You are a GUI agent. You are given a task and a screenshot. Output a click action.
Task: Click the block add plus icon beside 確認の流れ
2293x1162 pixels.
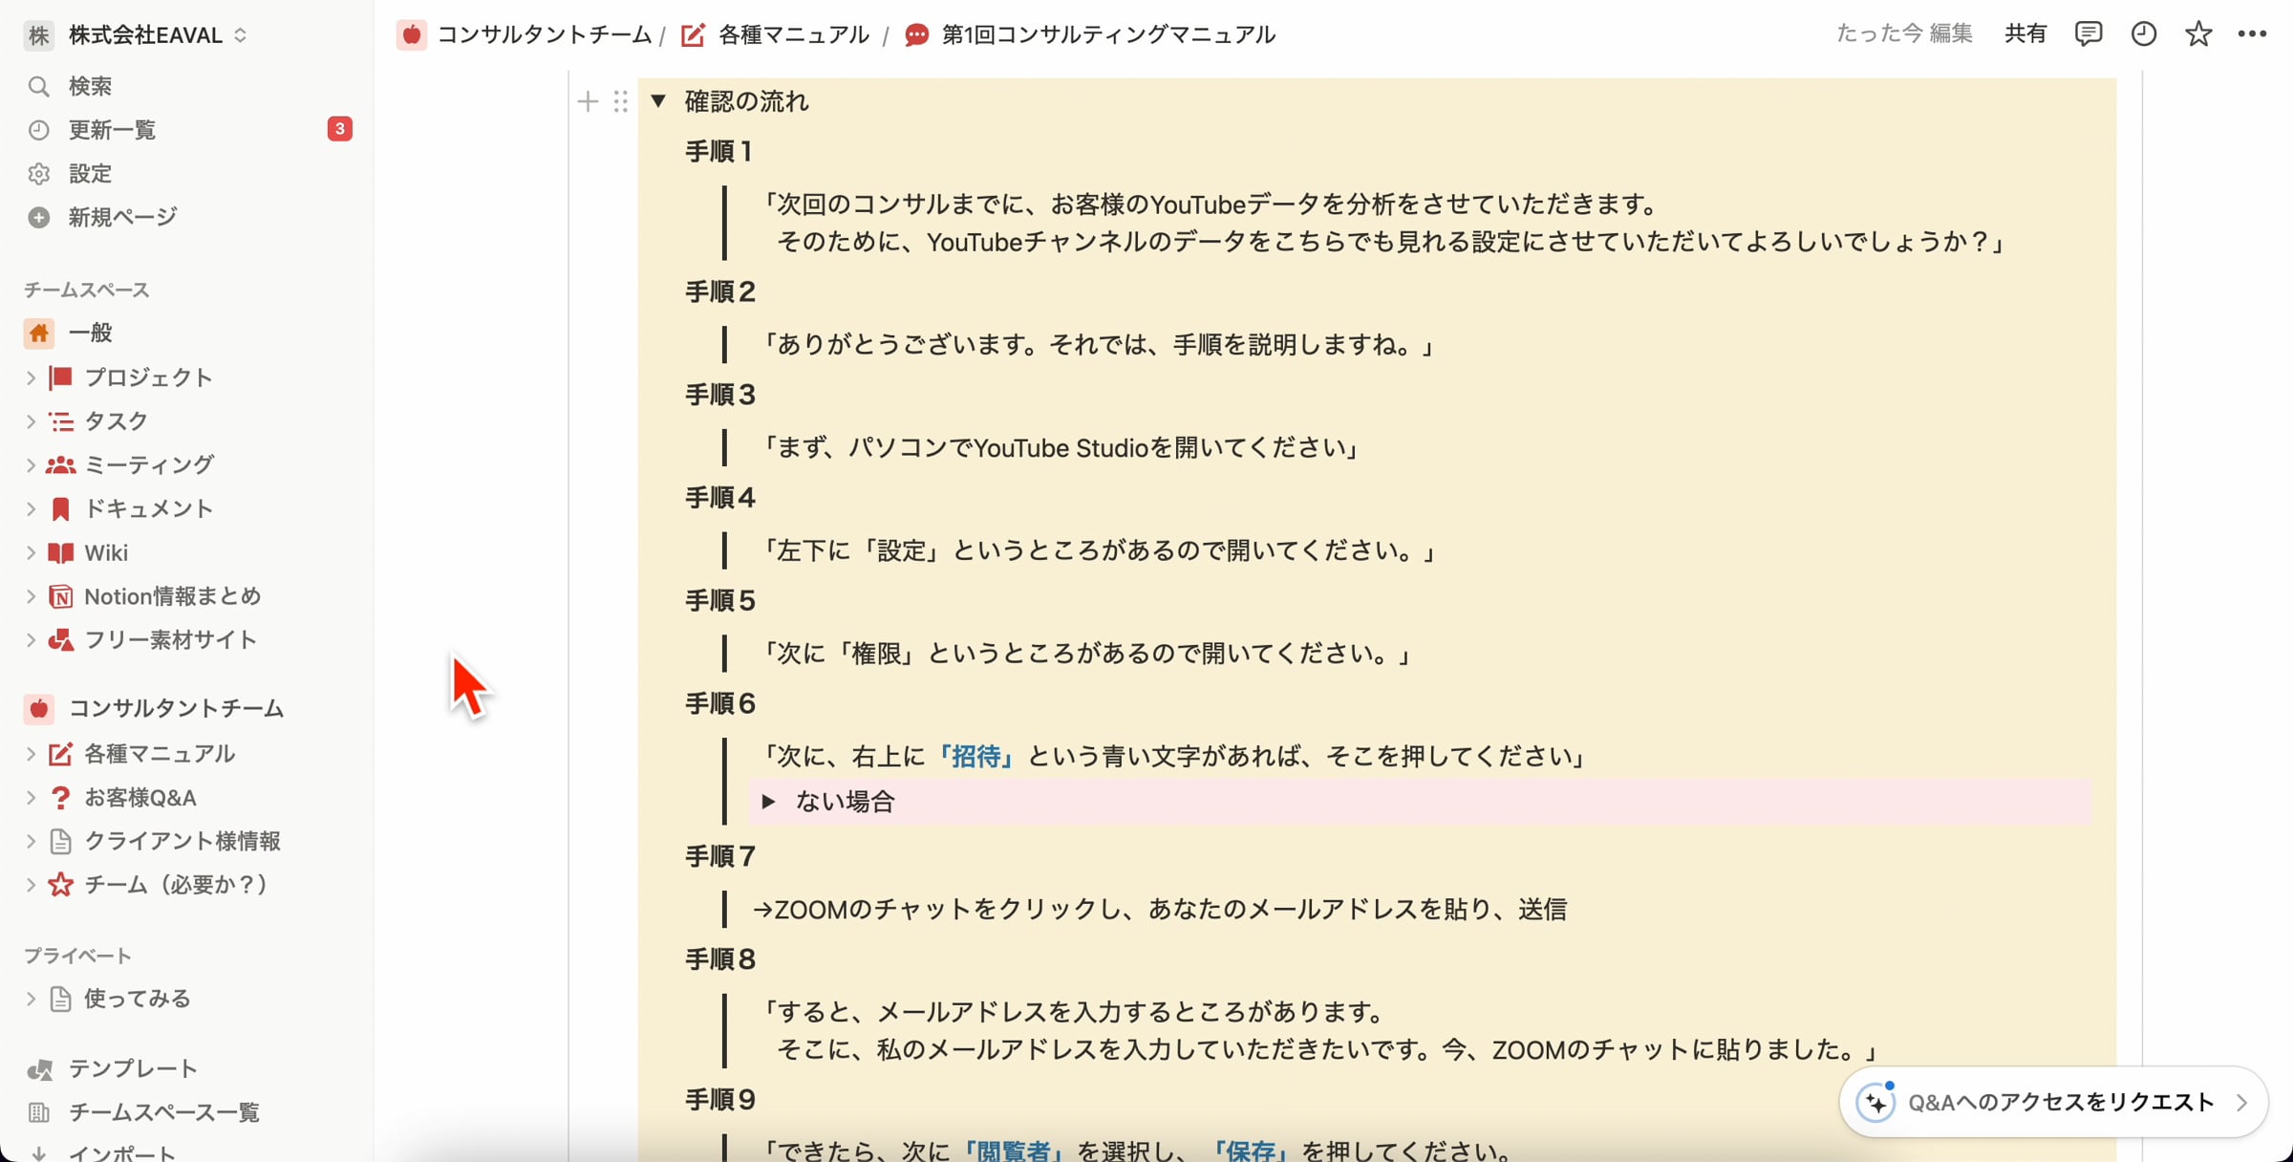(588, 101)
